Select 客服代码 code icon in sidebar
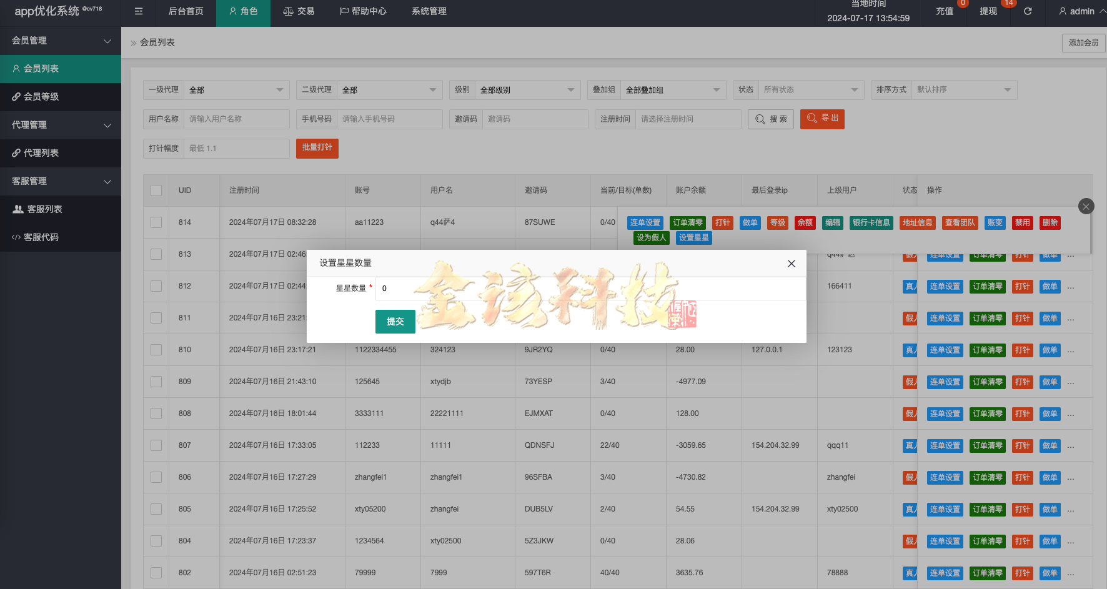This screenshot has width=1107, height=589. click(17, 237)
